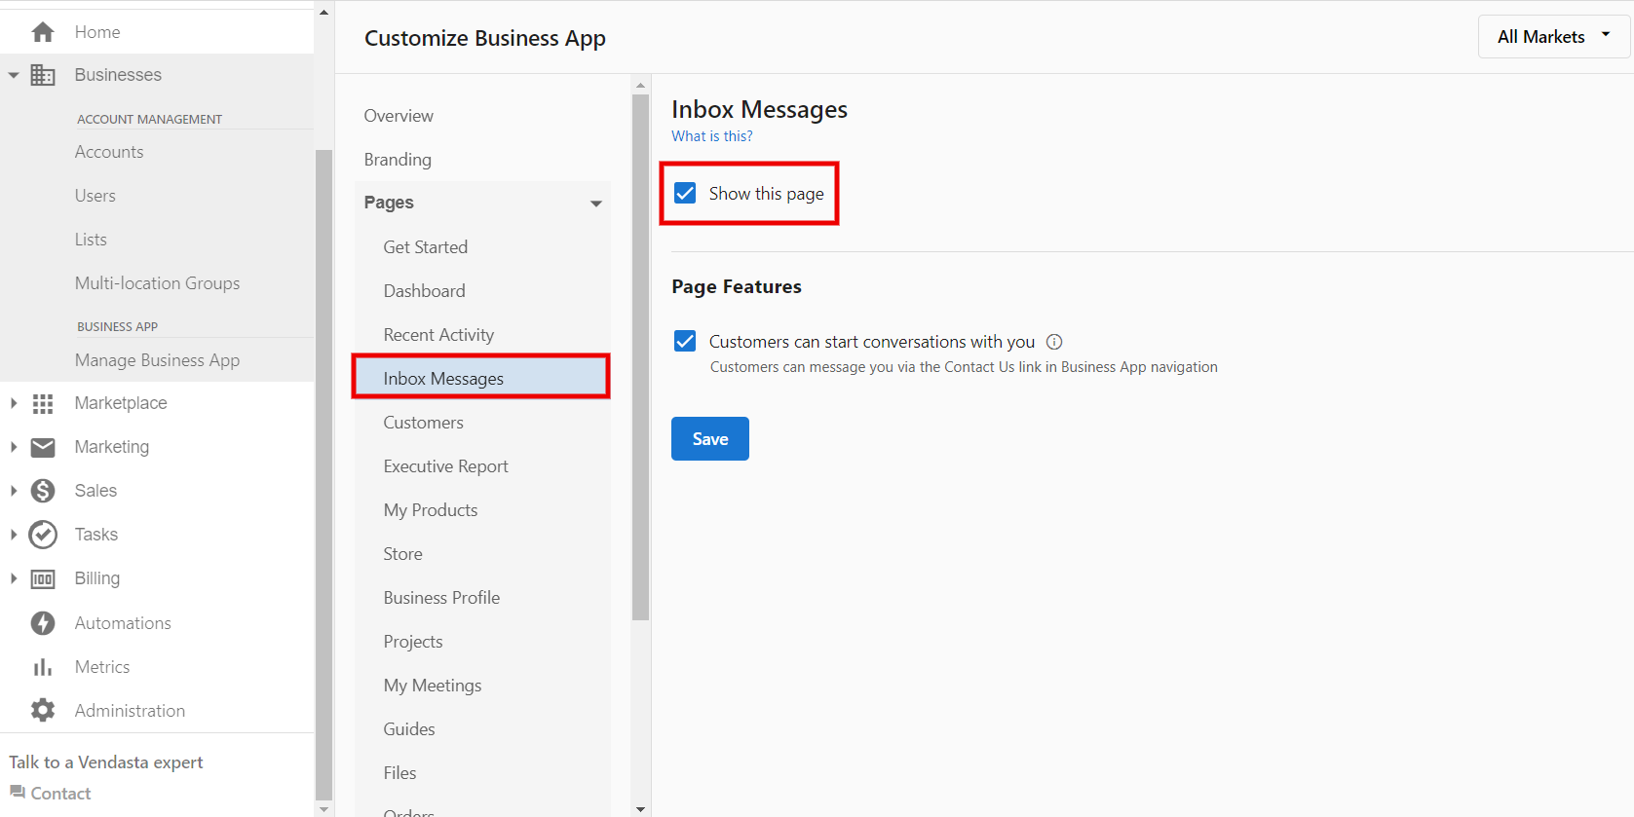This screenshot has width=1634, height=817.
Task: Go to Accounts in sidebar
Action: (109, 152)
